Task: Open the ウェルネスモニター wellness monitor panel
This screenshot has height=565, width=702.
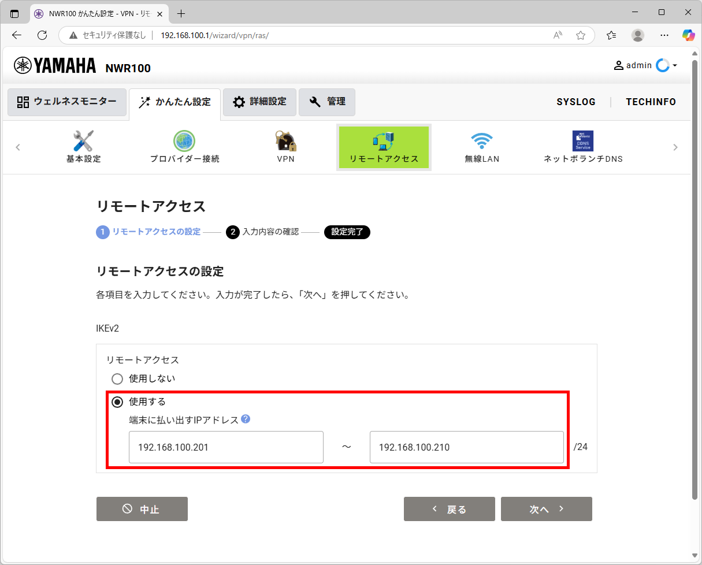Action: click(x=66, y=102)
